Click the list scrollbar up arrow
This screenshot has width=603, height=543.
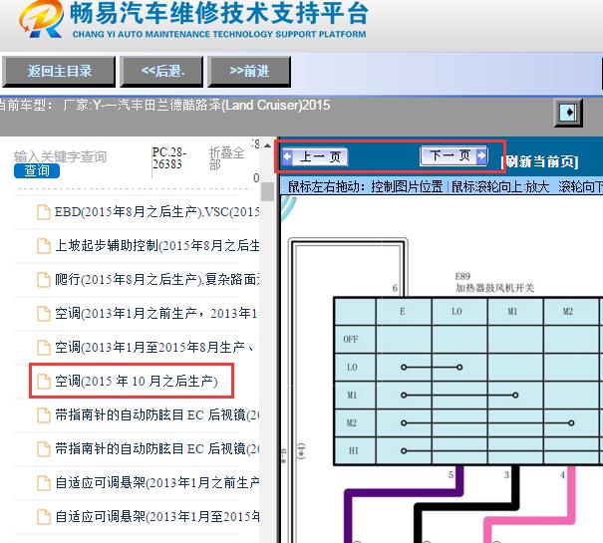coord(267,145)
